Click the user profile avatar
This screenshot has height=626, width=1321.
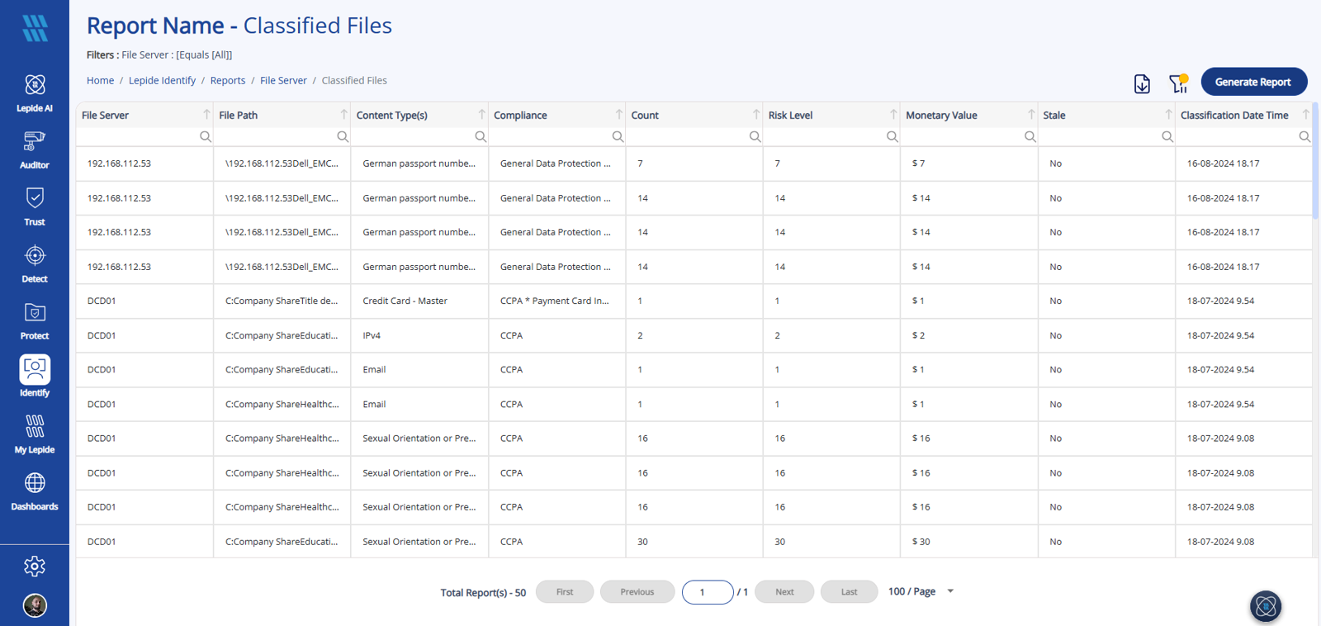pyautogui.click(x=35, y=605)
